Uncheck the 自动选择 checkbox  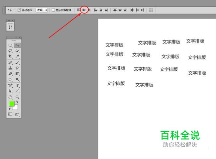(x=19, y=10)
